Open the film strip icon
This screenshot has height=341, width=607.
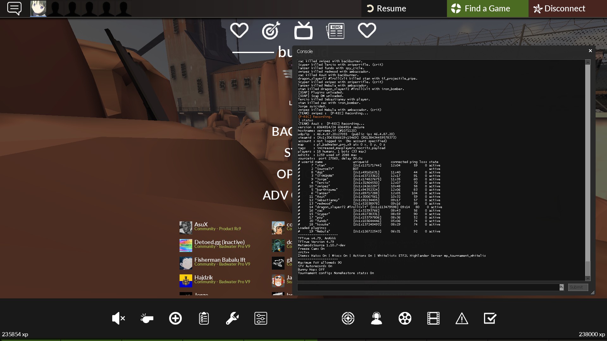(433, 318)
